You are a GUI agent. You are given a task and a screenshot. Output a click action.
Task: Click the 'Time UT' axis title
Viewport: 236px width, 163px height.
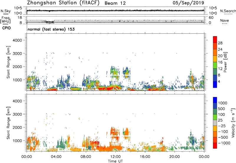pos(115,161)
